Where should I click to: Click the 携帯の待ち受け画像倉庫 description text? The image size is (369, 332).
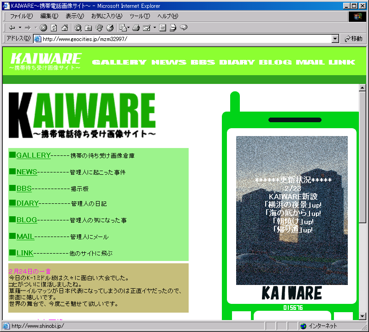[102, 155]
